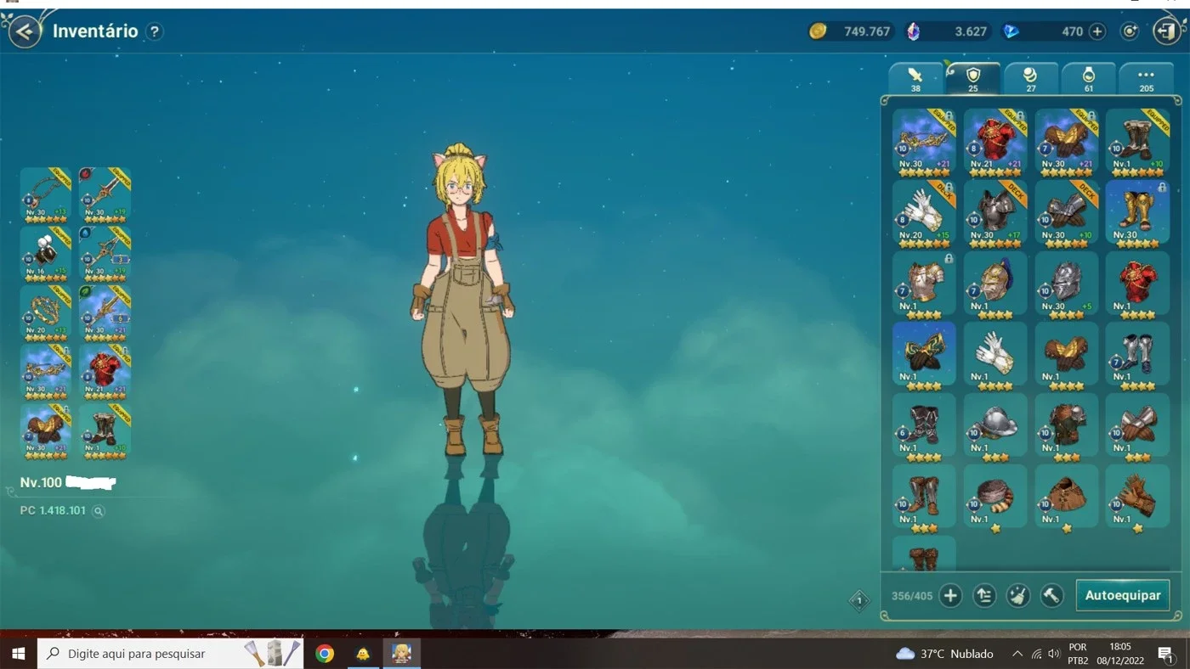Select the armor shield tab showing 25
The height and width of the screenshot is (669, 1190).
point(973,78)
